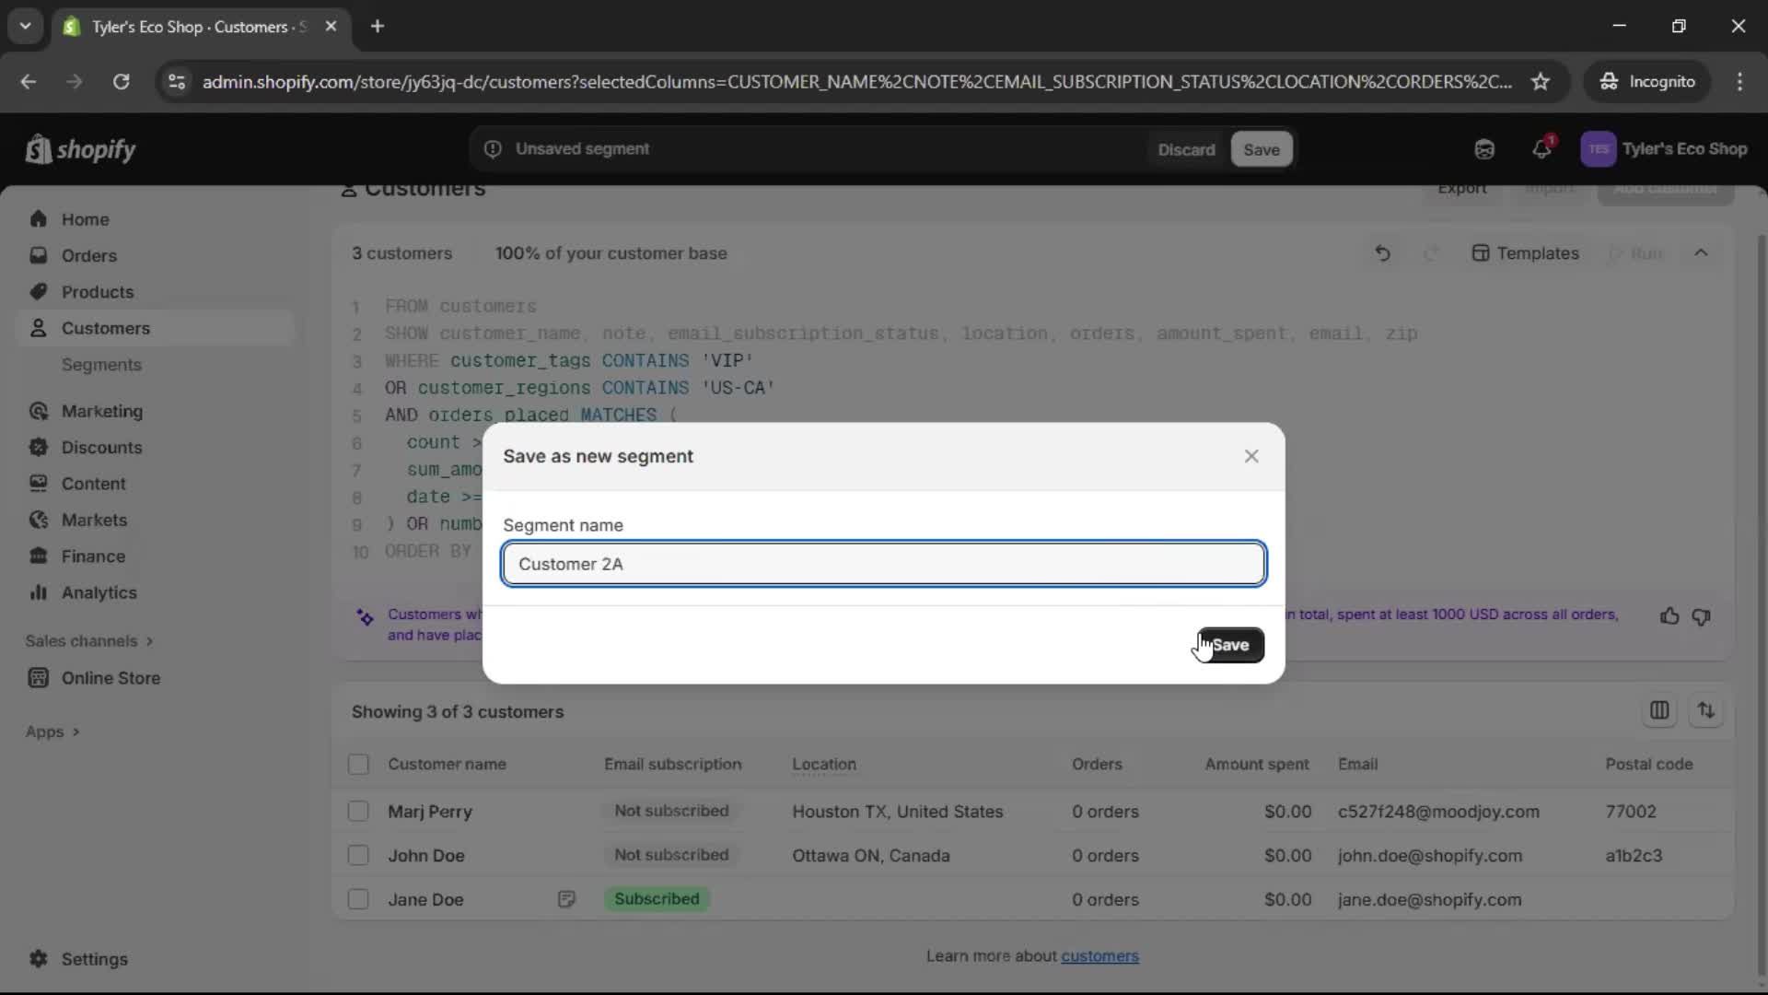The height and width of the screenshot is (995, 1768).
Task: Open the Templates panel
Action: 1524,253
